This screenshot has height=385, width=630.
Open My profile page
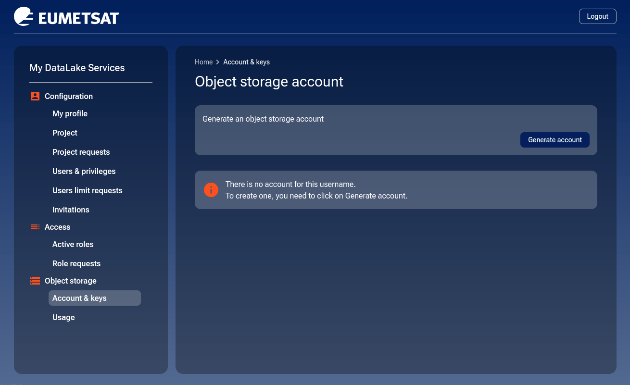pyautogui.click(x=70, y=113)
